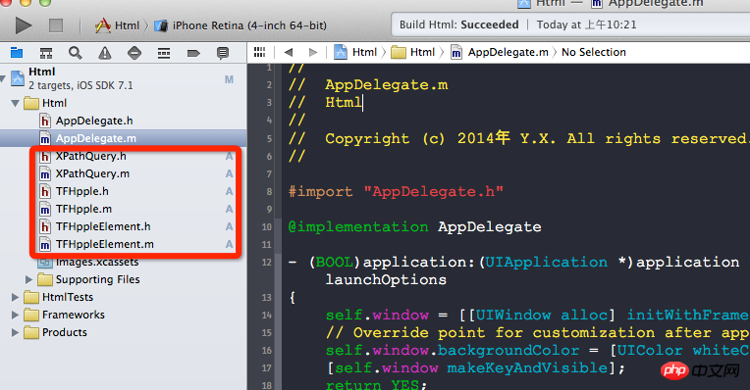Select AppDelegate.m in the jump bar
This screenshot has width=750, height=390.
[500, 52]
